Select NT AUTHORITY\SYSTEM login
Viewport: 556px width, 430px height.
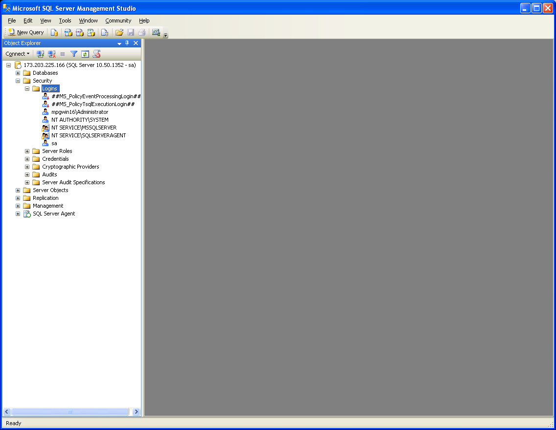[x=80, y=120]
